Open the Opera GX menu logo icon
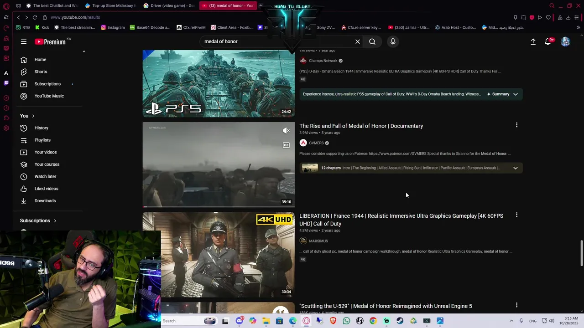 point(6,6)
